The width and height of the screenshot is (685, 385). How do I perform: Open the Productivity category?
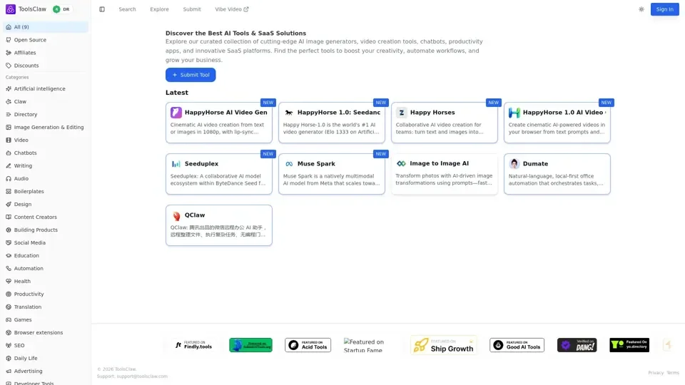click(x=46, y=294)
